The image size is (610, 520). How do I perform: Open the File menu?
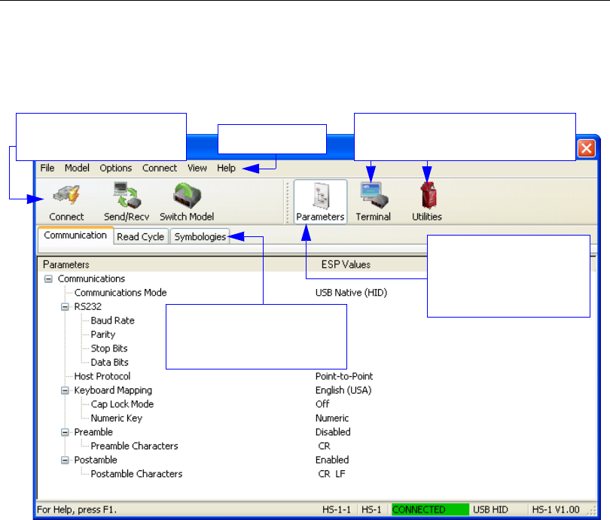47,168
